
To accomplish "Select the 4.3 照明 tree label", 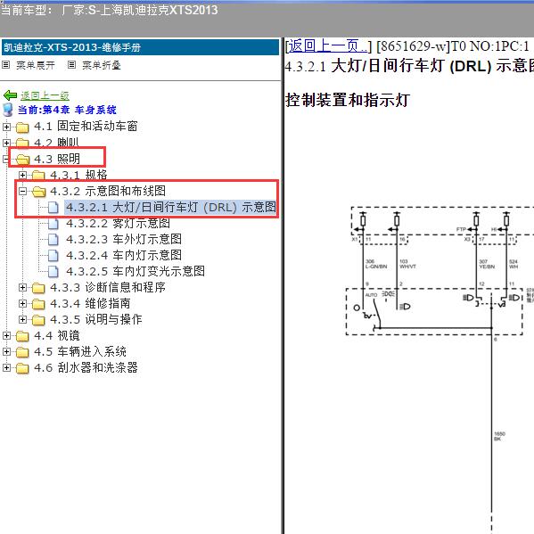I will click(57, 159).
